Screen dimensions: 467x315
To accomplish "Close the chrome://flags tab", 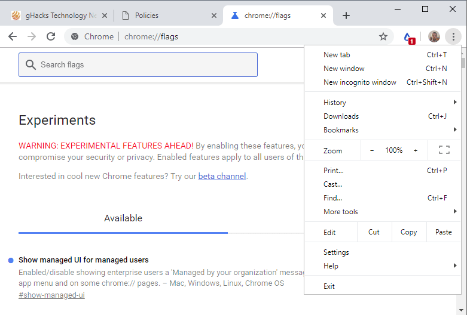I will [323, 16].
